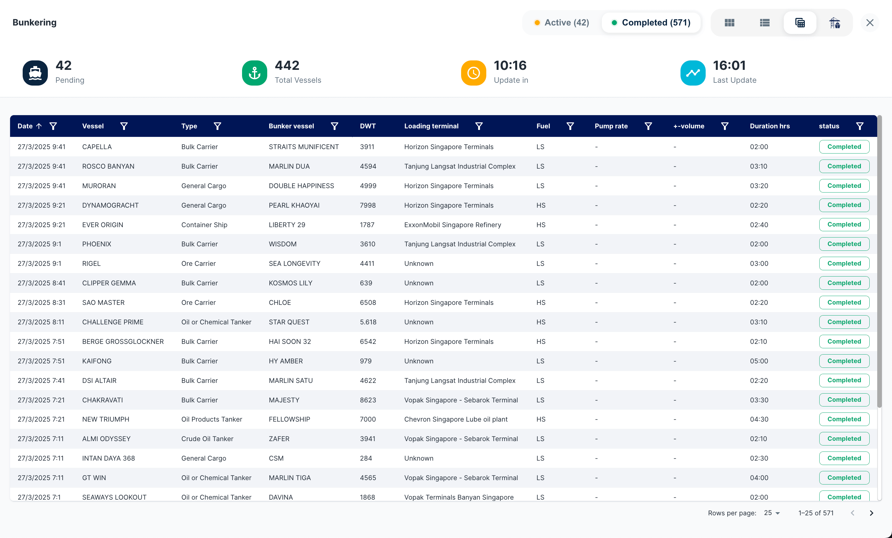The width and height of the screenshot is (892, 538).
Task: Go to next page of results
Action: coord(871,513)
